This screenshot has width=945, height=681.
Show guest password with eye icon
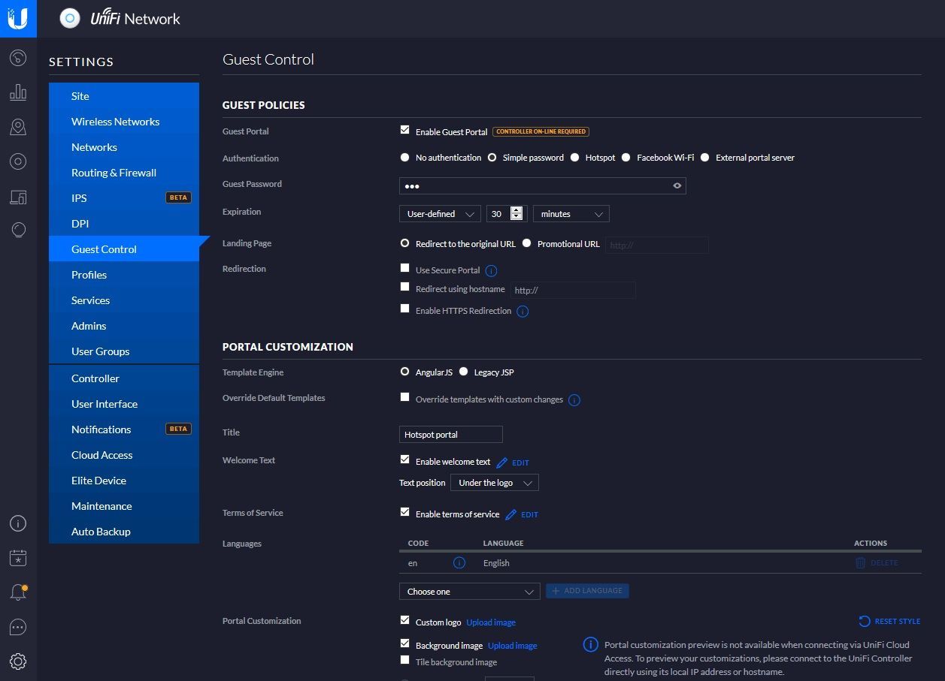[x=677, y=186]
